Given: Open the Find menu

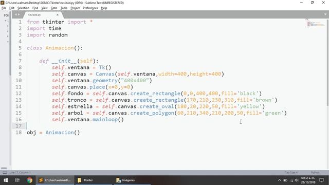Looking at the screenshot, I should [x=35, y=8].
